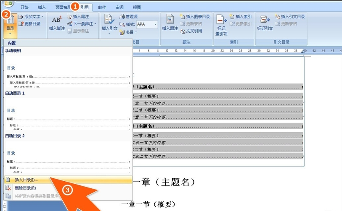342x211 pixels.
Task: Click 插入尾注 (Insert Endnote)
Action: click(x=78, y=16)
